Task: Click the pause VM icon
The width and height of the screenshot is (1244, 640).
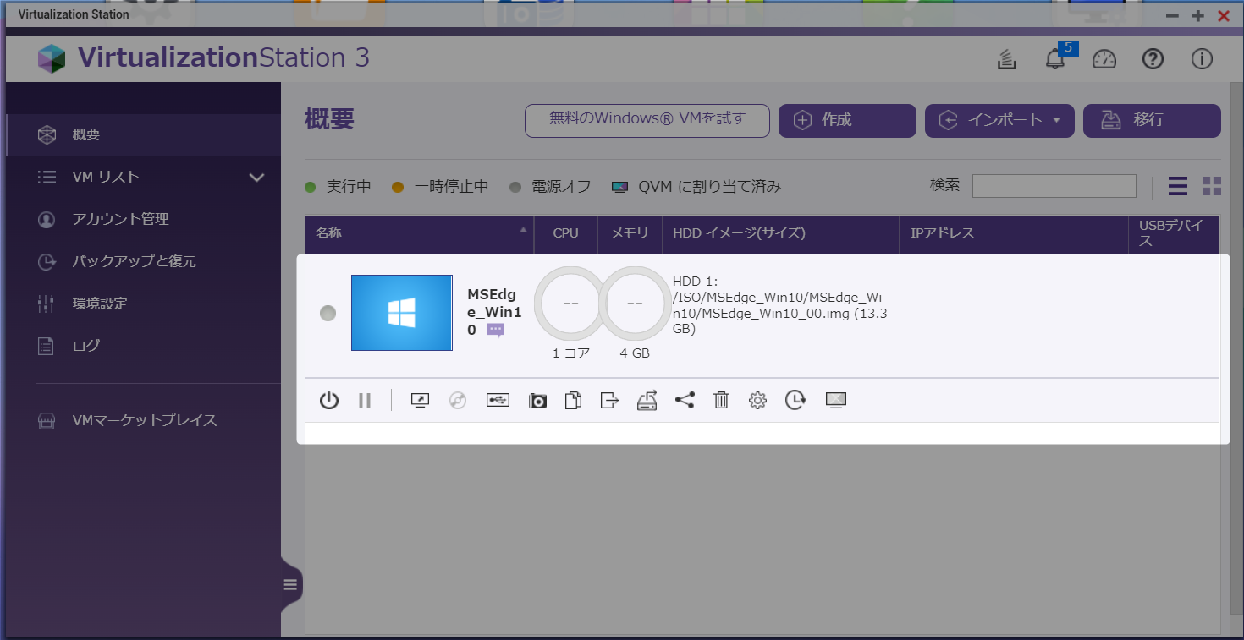Action: tap(365, 401)
